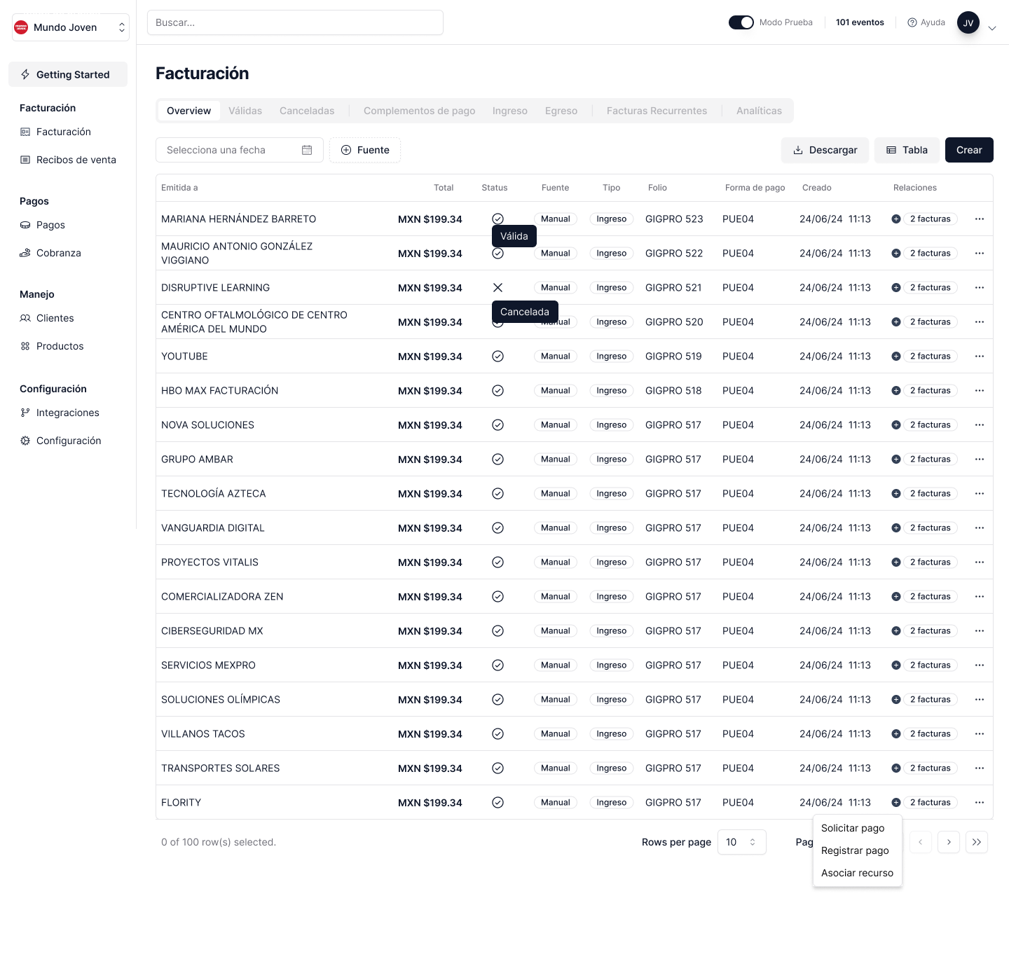Click the Creado column header
Viewport: 1009px width, 959px height.
817,188
